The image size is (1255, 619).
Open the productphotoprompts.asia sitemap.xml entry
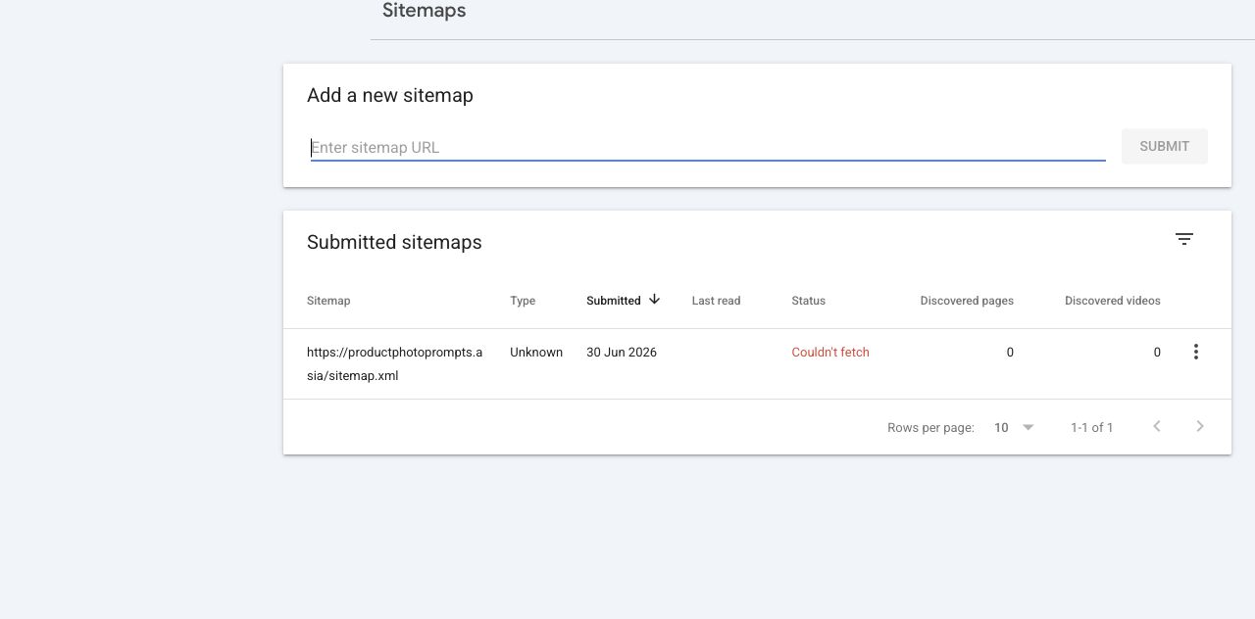[x=394, y=363]
